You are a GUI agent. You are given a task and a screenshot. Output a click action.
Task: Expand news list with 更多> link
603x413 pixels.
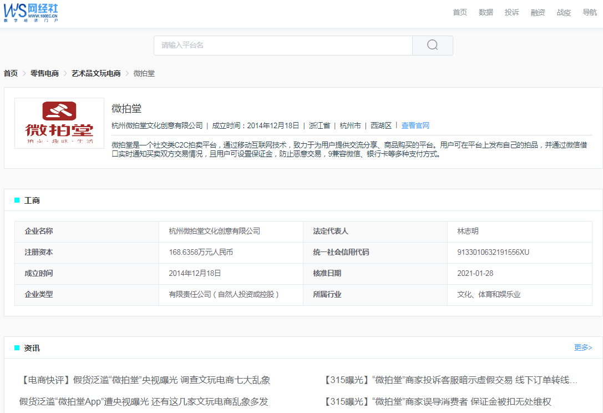[583, 347]
